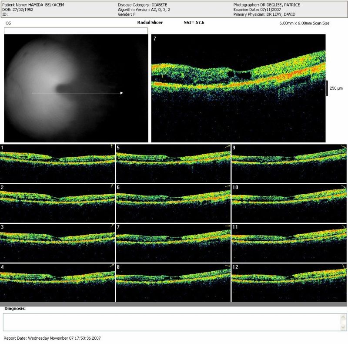This screenshot has width=348, height=344.
Task: Click the scan direction arrow in thumbnail 1
Action: [112, 147]
